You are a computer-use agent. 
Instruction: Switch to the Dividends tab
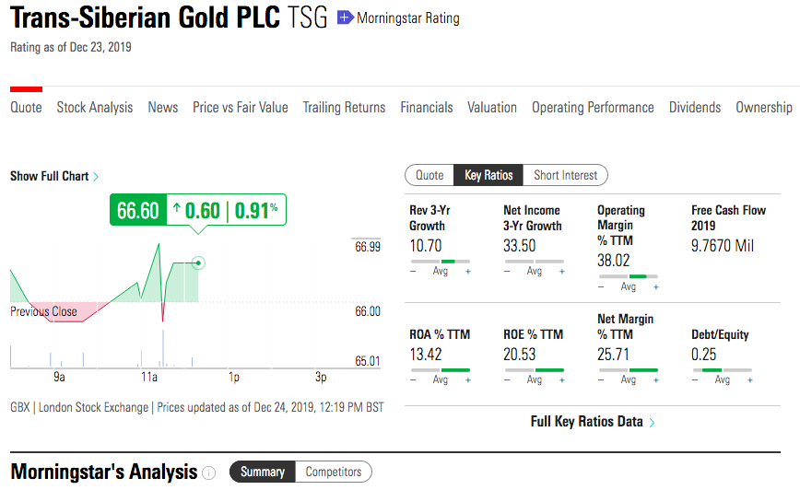point(695,108)
